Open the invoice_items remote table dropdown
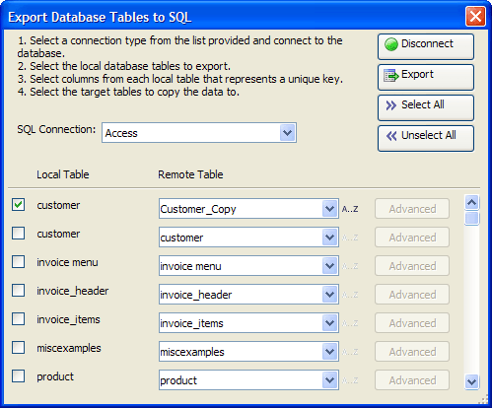This screenshot has height=408, width=492. pyautogui.click(x=329, y=323)
